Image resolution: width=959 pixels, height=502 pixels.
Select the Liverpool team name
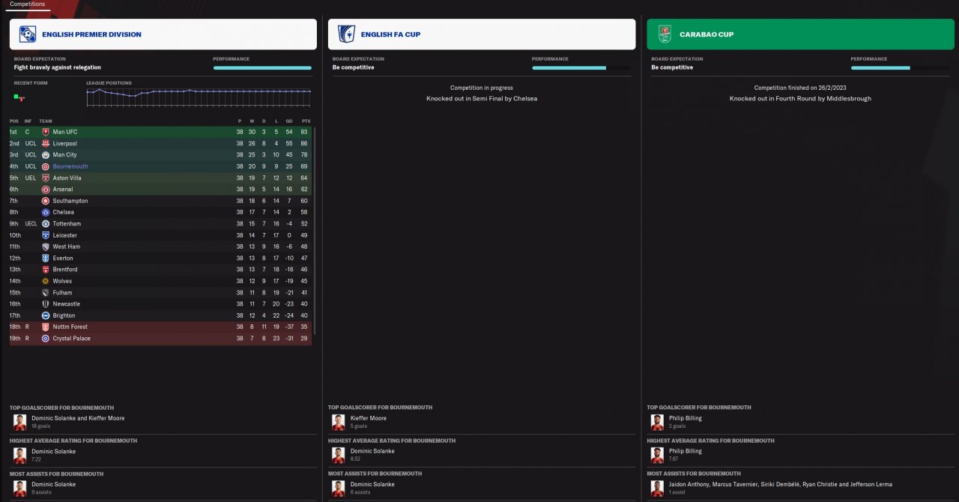pyautogui.click(x=64, y=143)
